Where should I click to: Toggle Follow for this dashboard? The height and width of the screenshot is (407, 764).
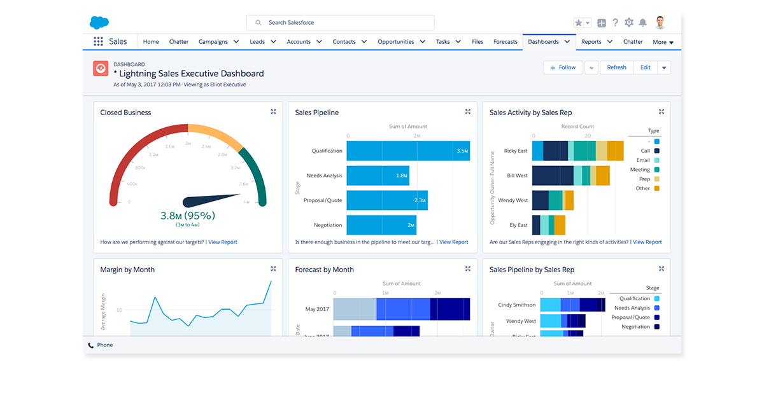click(562, 67)
